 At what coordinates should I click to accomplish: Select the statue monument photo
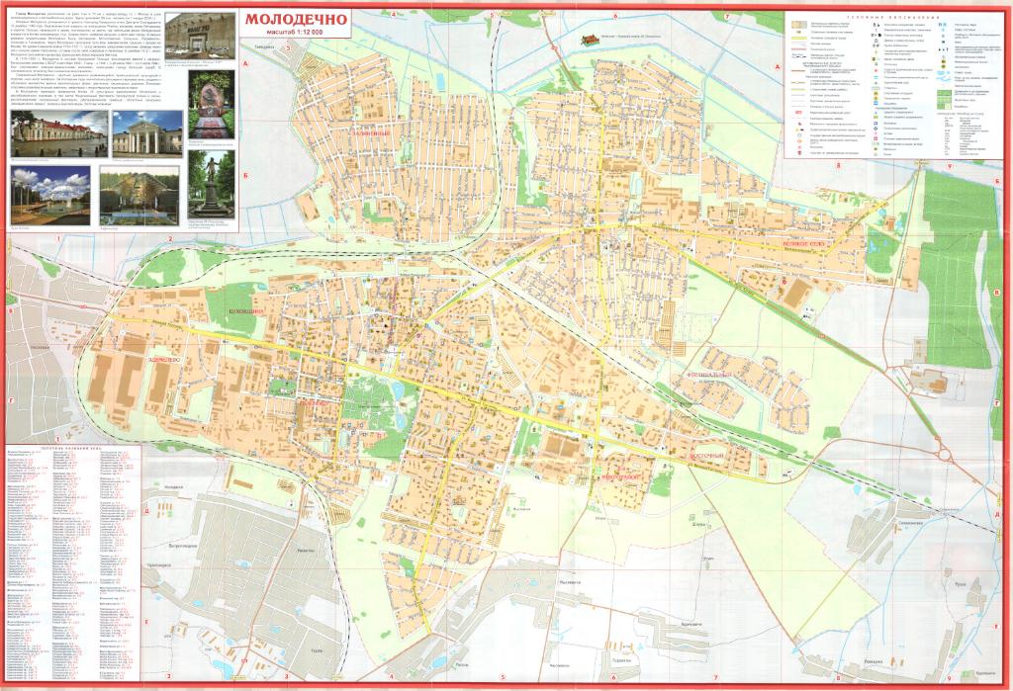pos(210,184)
